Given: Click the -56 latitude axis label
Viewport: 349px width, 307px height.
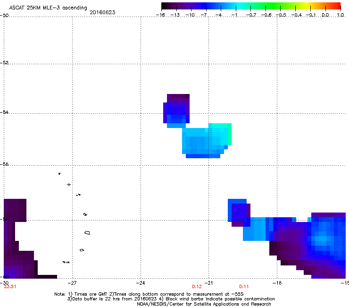Looking at the screenshot, I should pyautogui.click(x=4, y=164).
